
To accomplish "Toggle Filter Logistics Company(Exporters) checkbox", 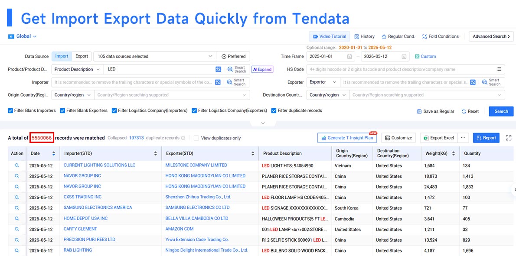I will [195, 111].
